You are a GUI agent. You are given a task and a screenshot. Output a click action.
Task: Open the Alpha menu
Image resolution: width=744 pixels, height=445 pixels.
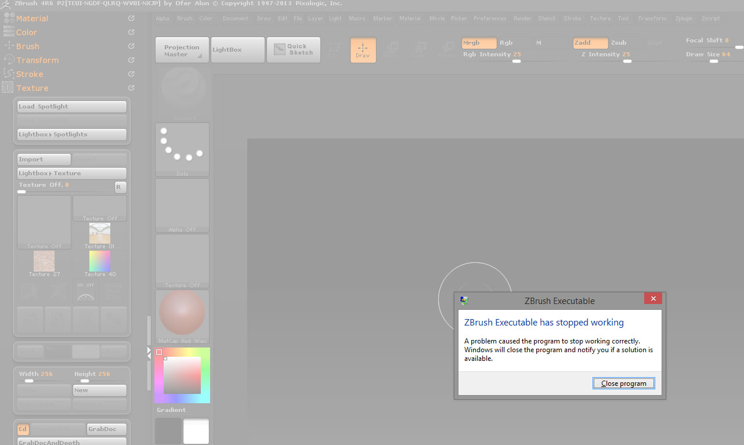162,19
